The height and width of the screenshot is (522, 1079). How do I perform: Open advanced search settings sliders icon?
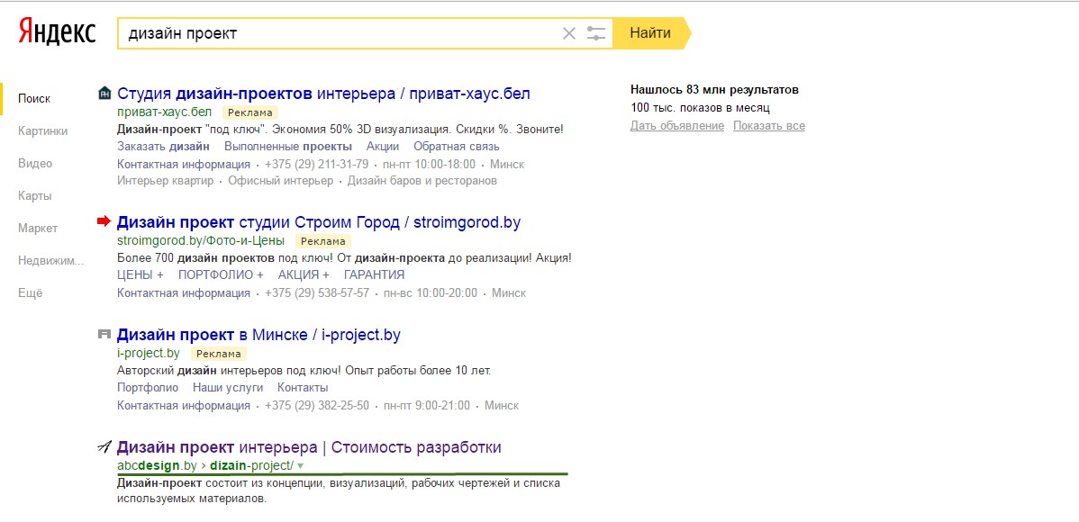tap(596, 33)
